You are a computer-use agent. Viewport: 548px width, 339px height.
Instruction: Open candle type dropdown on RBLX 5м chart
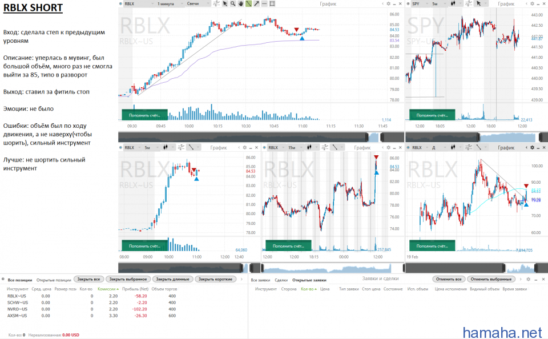[168, 147]
